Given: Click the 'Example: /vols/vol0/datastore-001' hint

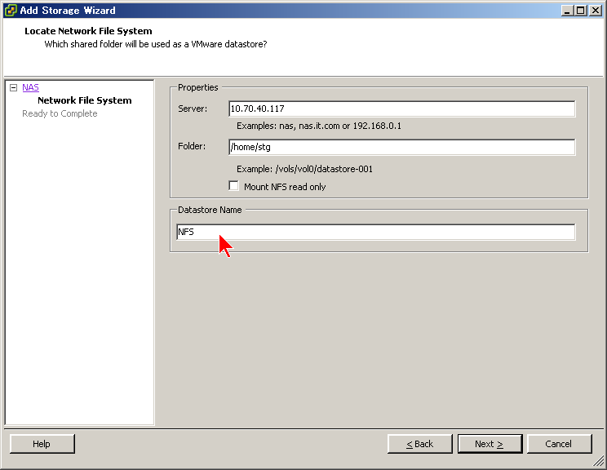Looking at the screenshot, I should (x=304, y=169).
